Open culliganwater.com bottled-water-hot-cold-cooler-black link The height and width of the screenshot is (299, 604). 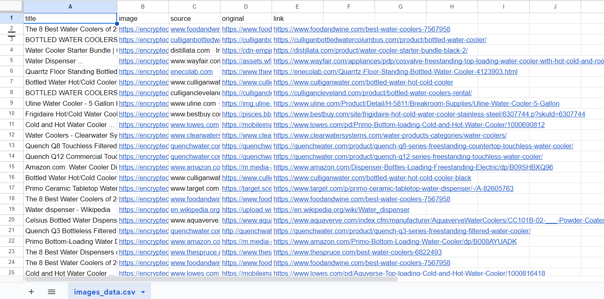coord(372,178)
